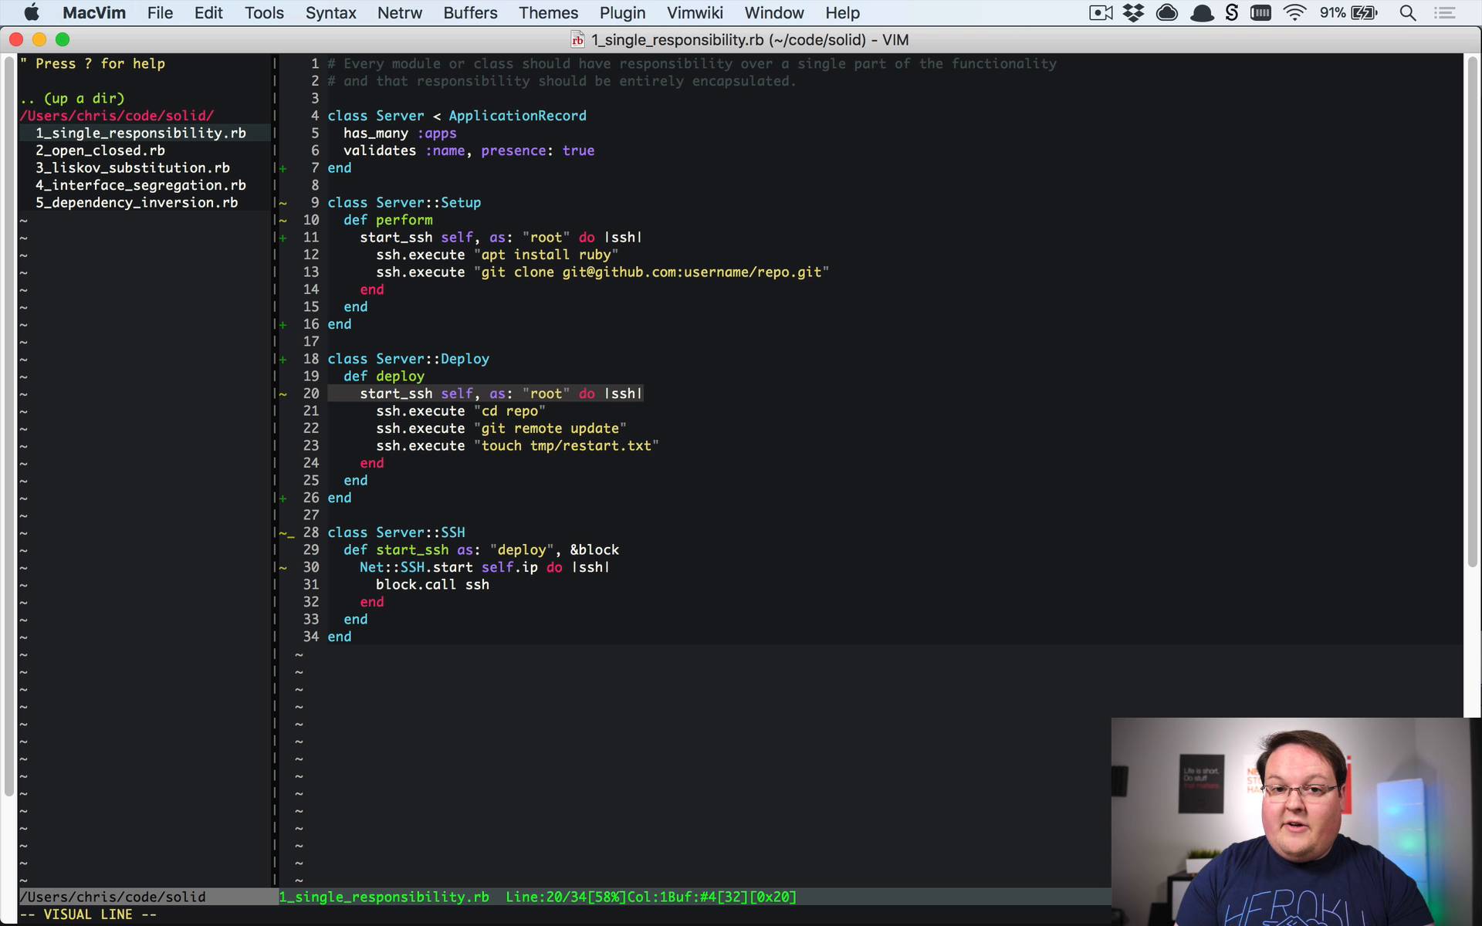
Task: Open the Syntax menu
Action: (x=331, y=13)
